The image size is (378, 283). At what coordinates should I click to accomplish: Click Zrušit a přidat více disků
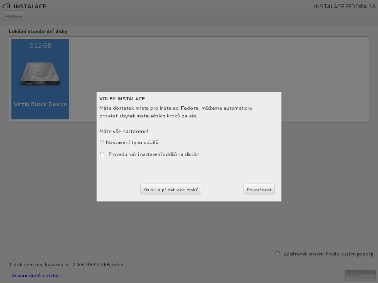click(171, 189)
